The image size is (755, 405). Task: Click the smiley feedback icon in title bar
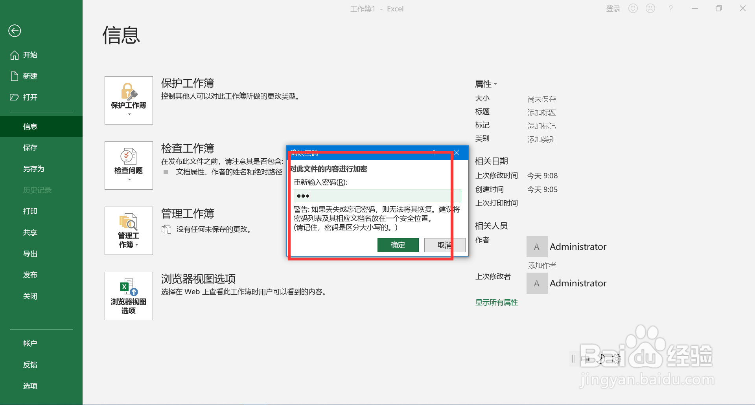633,8
